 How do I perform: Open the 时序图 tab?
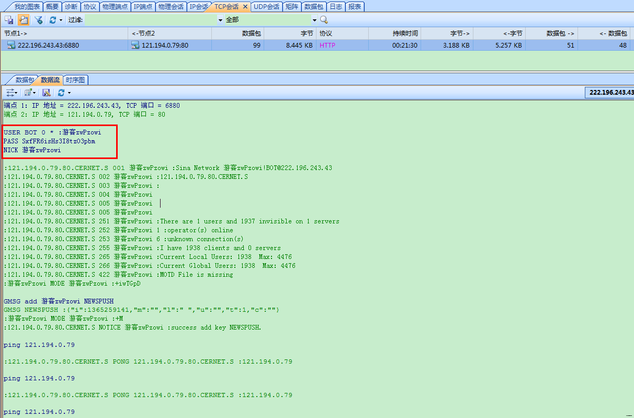pos(76,80)
